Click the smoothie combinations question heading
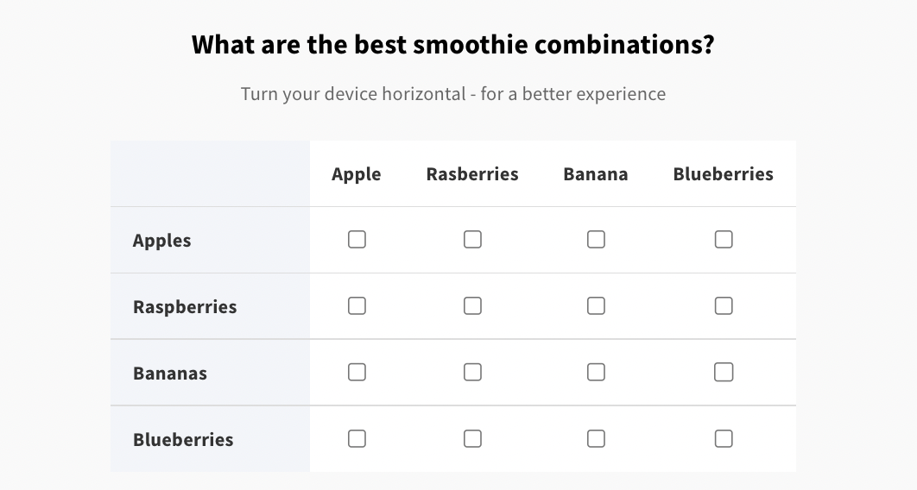917x490 pixels. point(453,44)
